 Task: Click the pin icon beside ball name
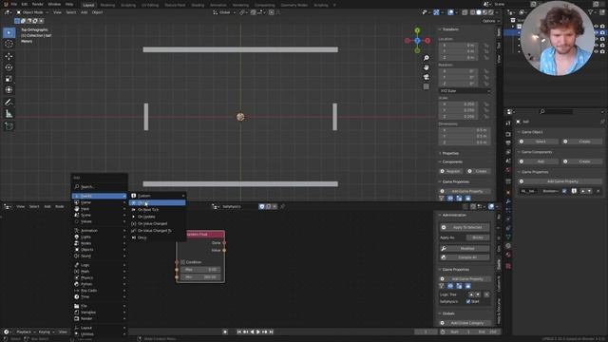(602, 122)
